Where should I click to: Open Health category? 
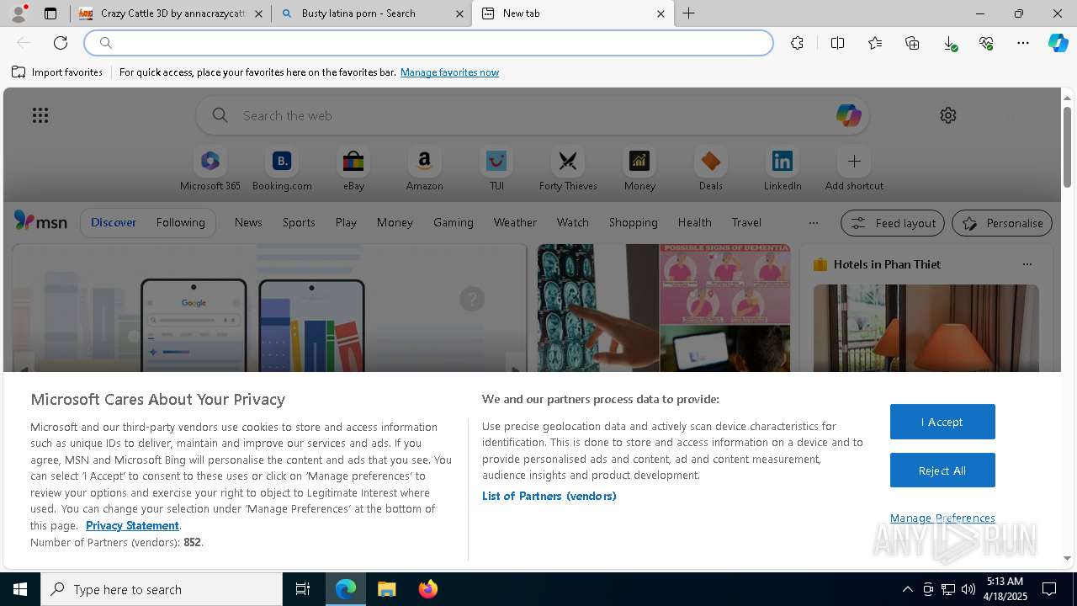click(x=695, y=222)
